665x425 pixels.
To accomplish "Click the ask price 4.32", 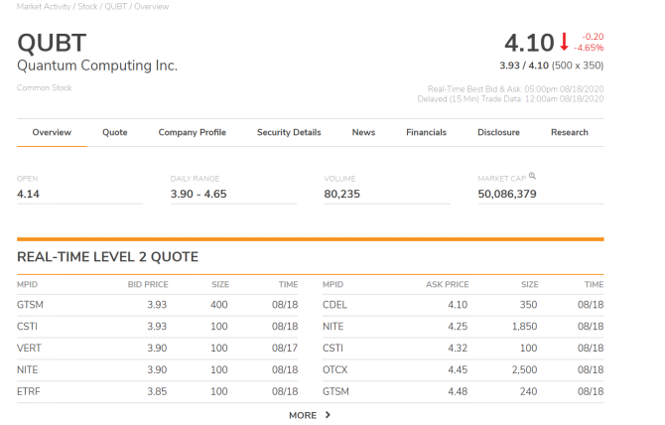I will click(458, 348).
